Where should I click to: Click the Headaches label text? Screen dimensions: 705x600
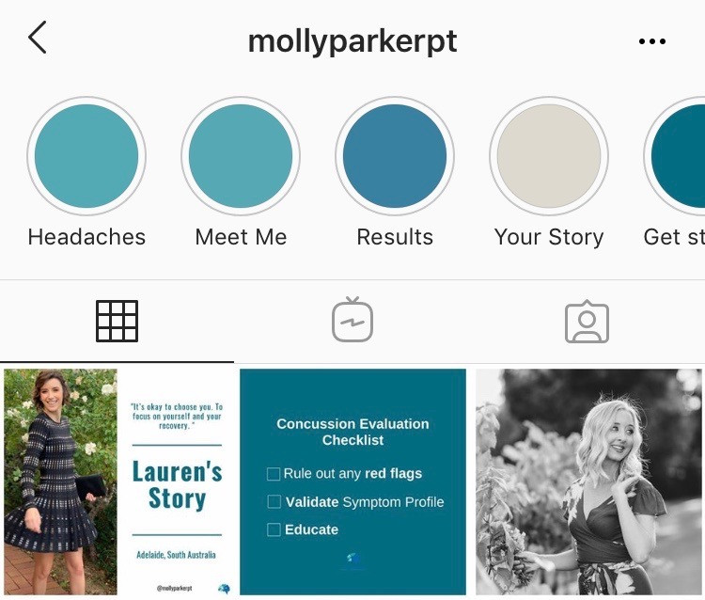[86, 237]
